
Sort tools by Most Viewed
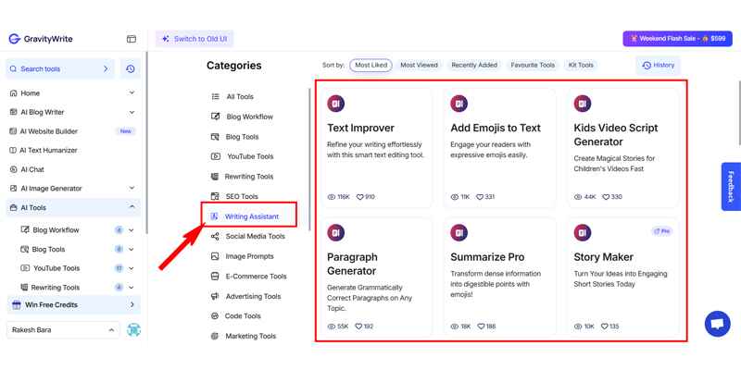tap(420, 65)
